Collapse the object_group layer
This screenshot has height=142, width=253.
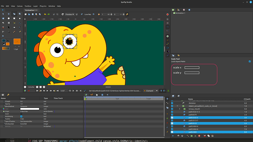[x=177, y=106]
